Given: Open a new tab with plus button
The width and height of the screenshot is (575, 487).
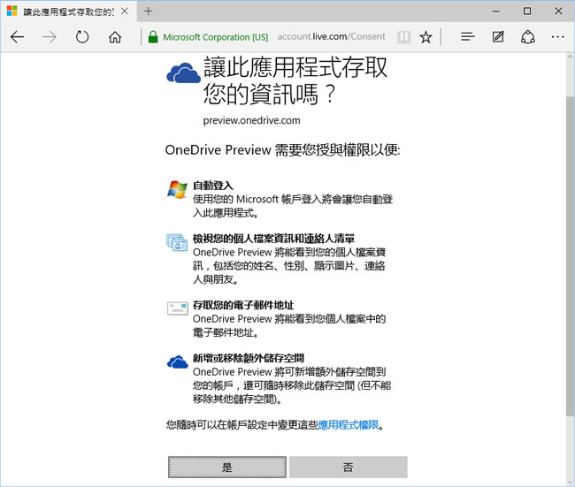Looking at the screenshot, I should coord(148,11).
